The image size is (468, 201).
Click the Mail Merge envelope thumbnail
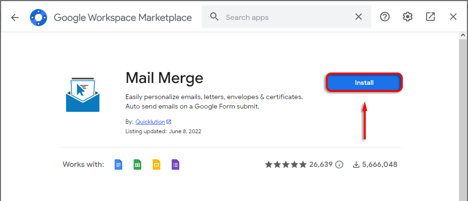click(82, 93)
